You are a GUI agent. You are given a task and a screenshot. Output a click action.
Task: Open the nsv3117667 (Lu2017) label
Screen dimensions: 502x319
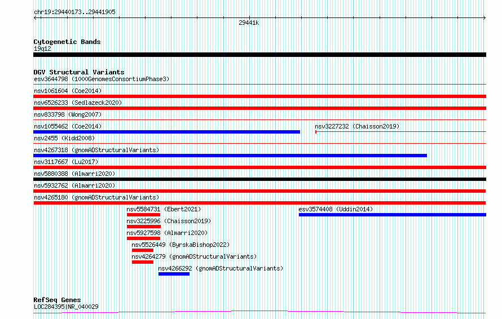point(66,162)
